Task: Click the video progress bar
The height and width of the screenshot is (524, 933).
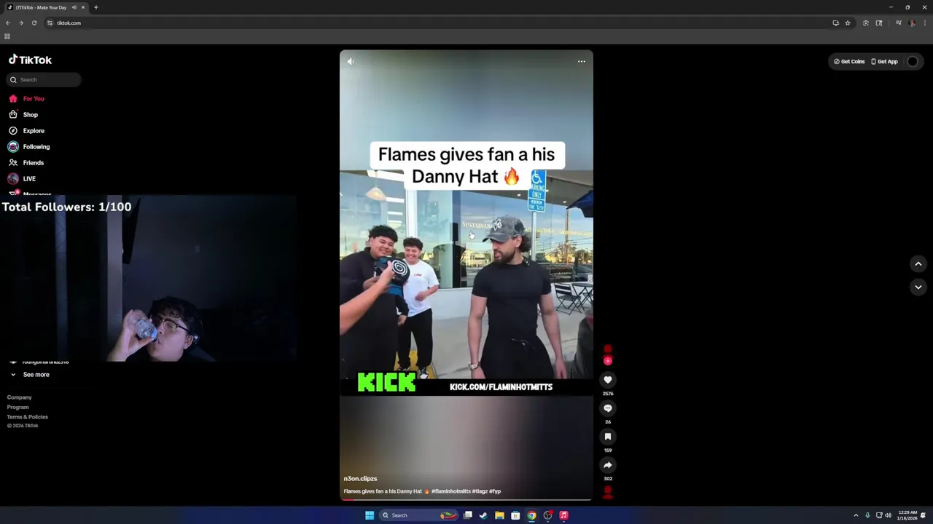Action: click(466, 499)
